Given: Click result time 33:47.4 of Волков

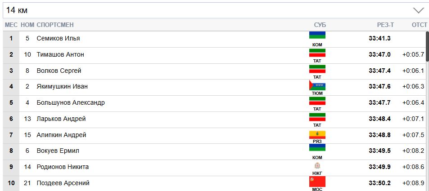Looking at the screenshot, I should [379, 71].
